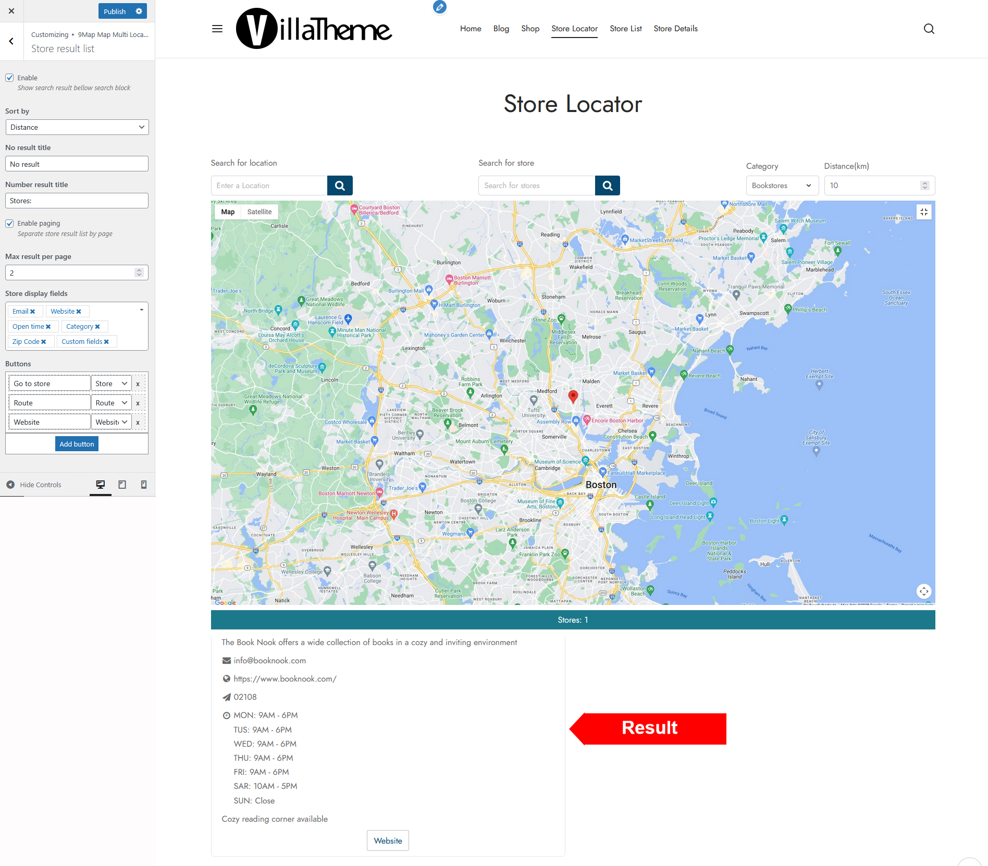
Task: Click the Hide Controls collapse icon
Action: click(10, 485)
